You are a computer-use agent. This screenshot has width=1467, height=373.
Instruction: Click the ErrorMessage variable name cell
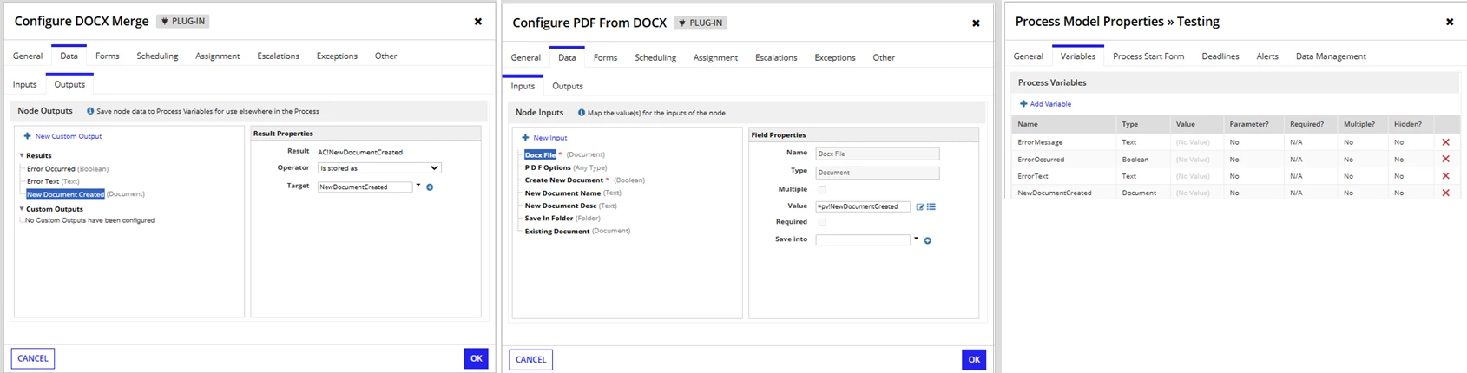[1040, 142]
